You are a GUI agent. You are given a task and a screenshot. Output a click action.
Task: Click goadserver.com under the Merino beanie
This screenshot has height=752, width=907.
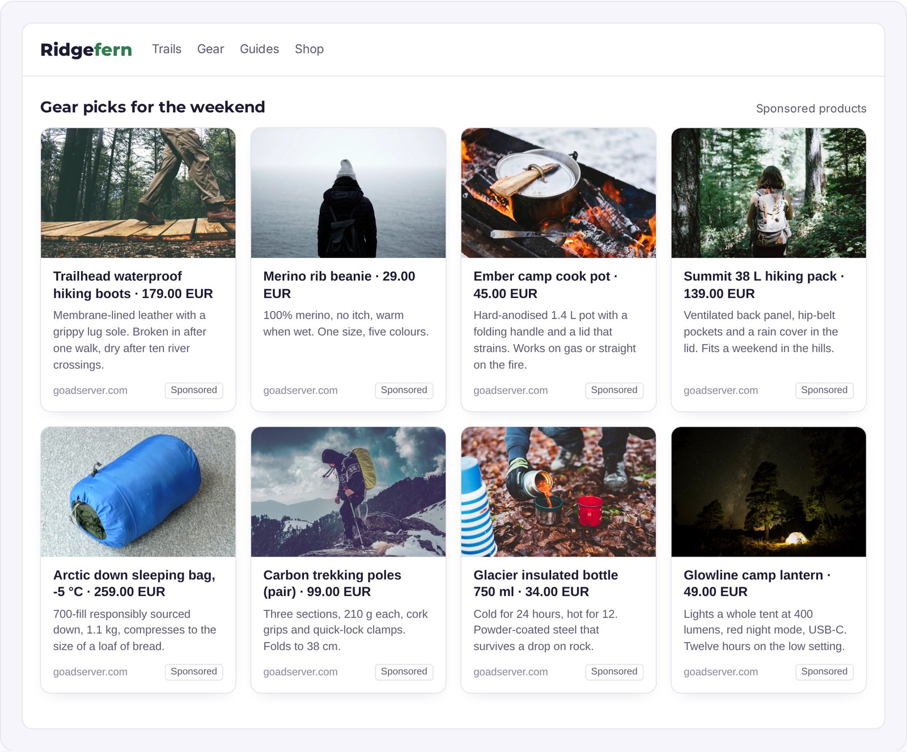tap(300, 390)
